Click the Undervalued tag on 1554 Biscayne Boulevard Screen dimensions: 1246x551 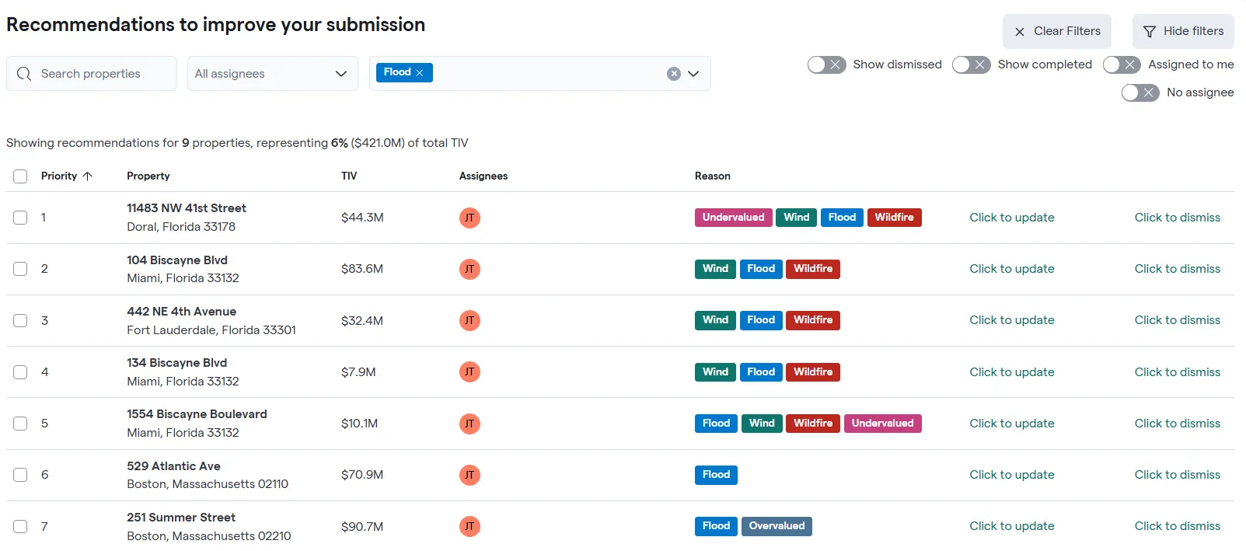click(882, 424)
